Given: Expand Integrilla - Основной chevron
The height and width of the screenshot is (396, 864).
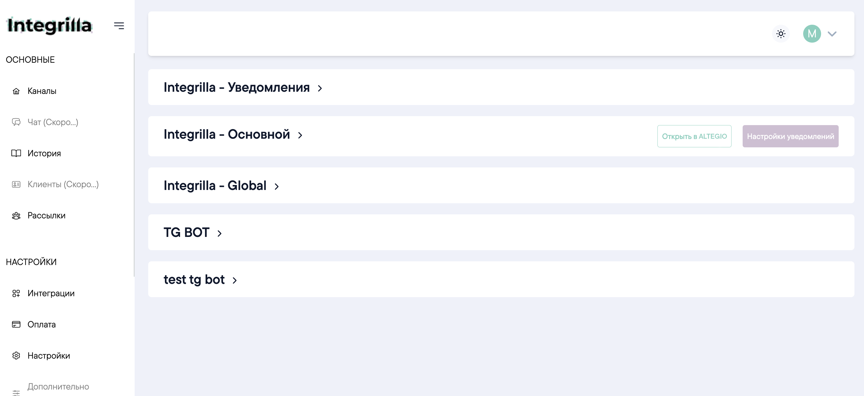Looking at the screenshot, I should pos(300,135).
